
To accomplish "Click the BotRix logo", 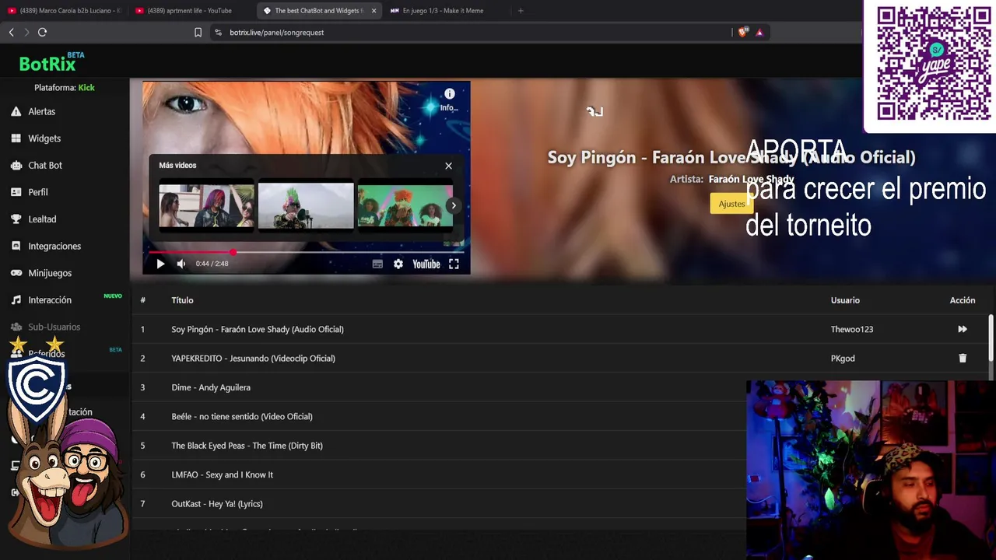I will [47, 64].
